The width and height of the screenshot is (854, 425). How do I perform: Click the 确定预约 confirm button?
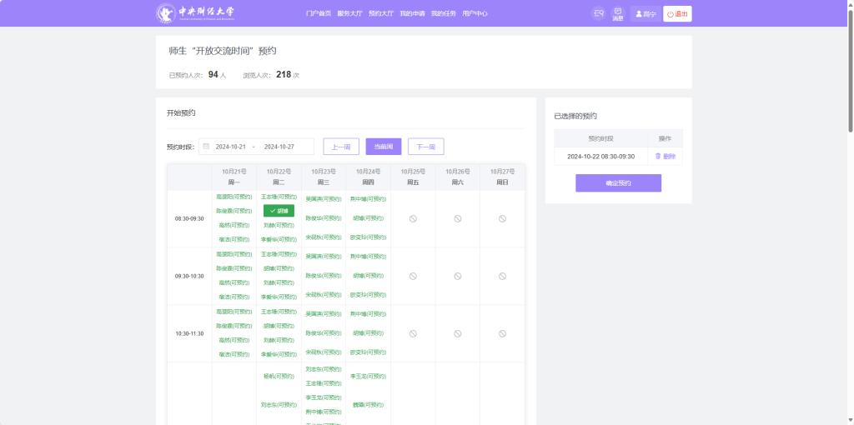pyautogui.click(x=618, y=183)
